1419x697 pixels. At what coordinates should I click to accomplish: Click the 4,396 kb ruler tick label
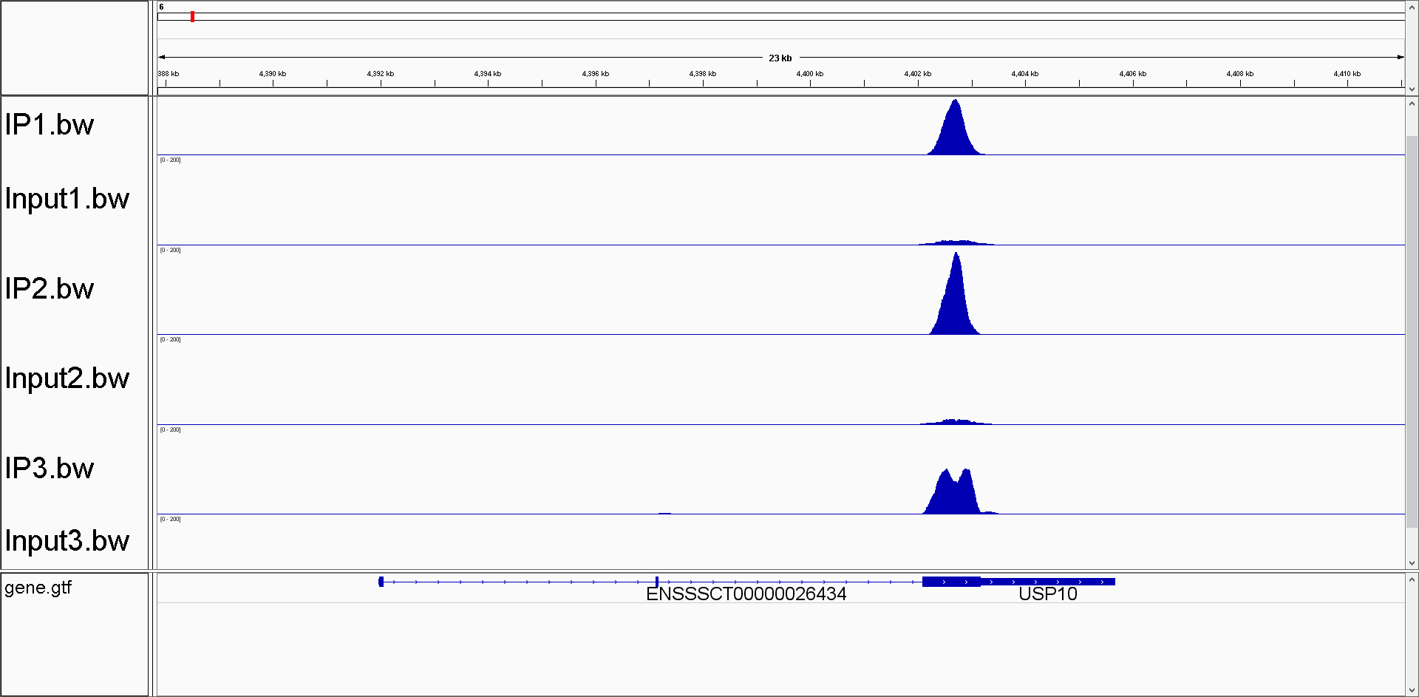tap(595, 74)
